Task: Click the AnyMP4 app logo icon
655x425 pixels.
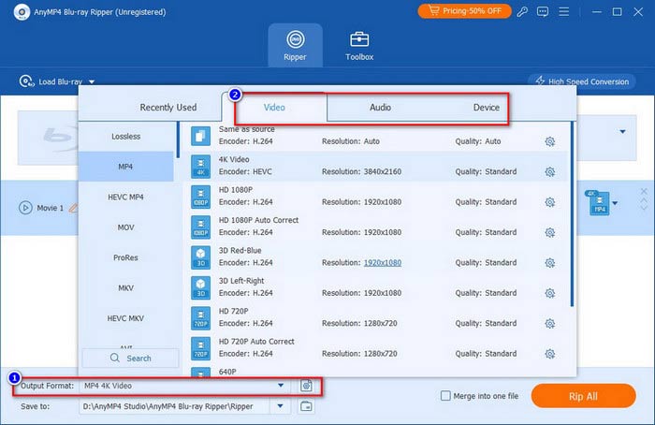Action: pos(22,11)
